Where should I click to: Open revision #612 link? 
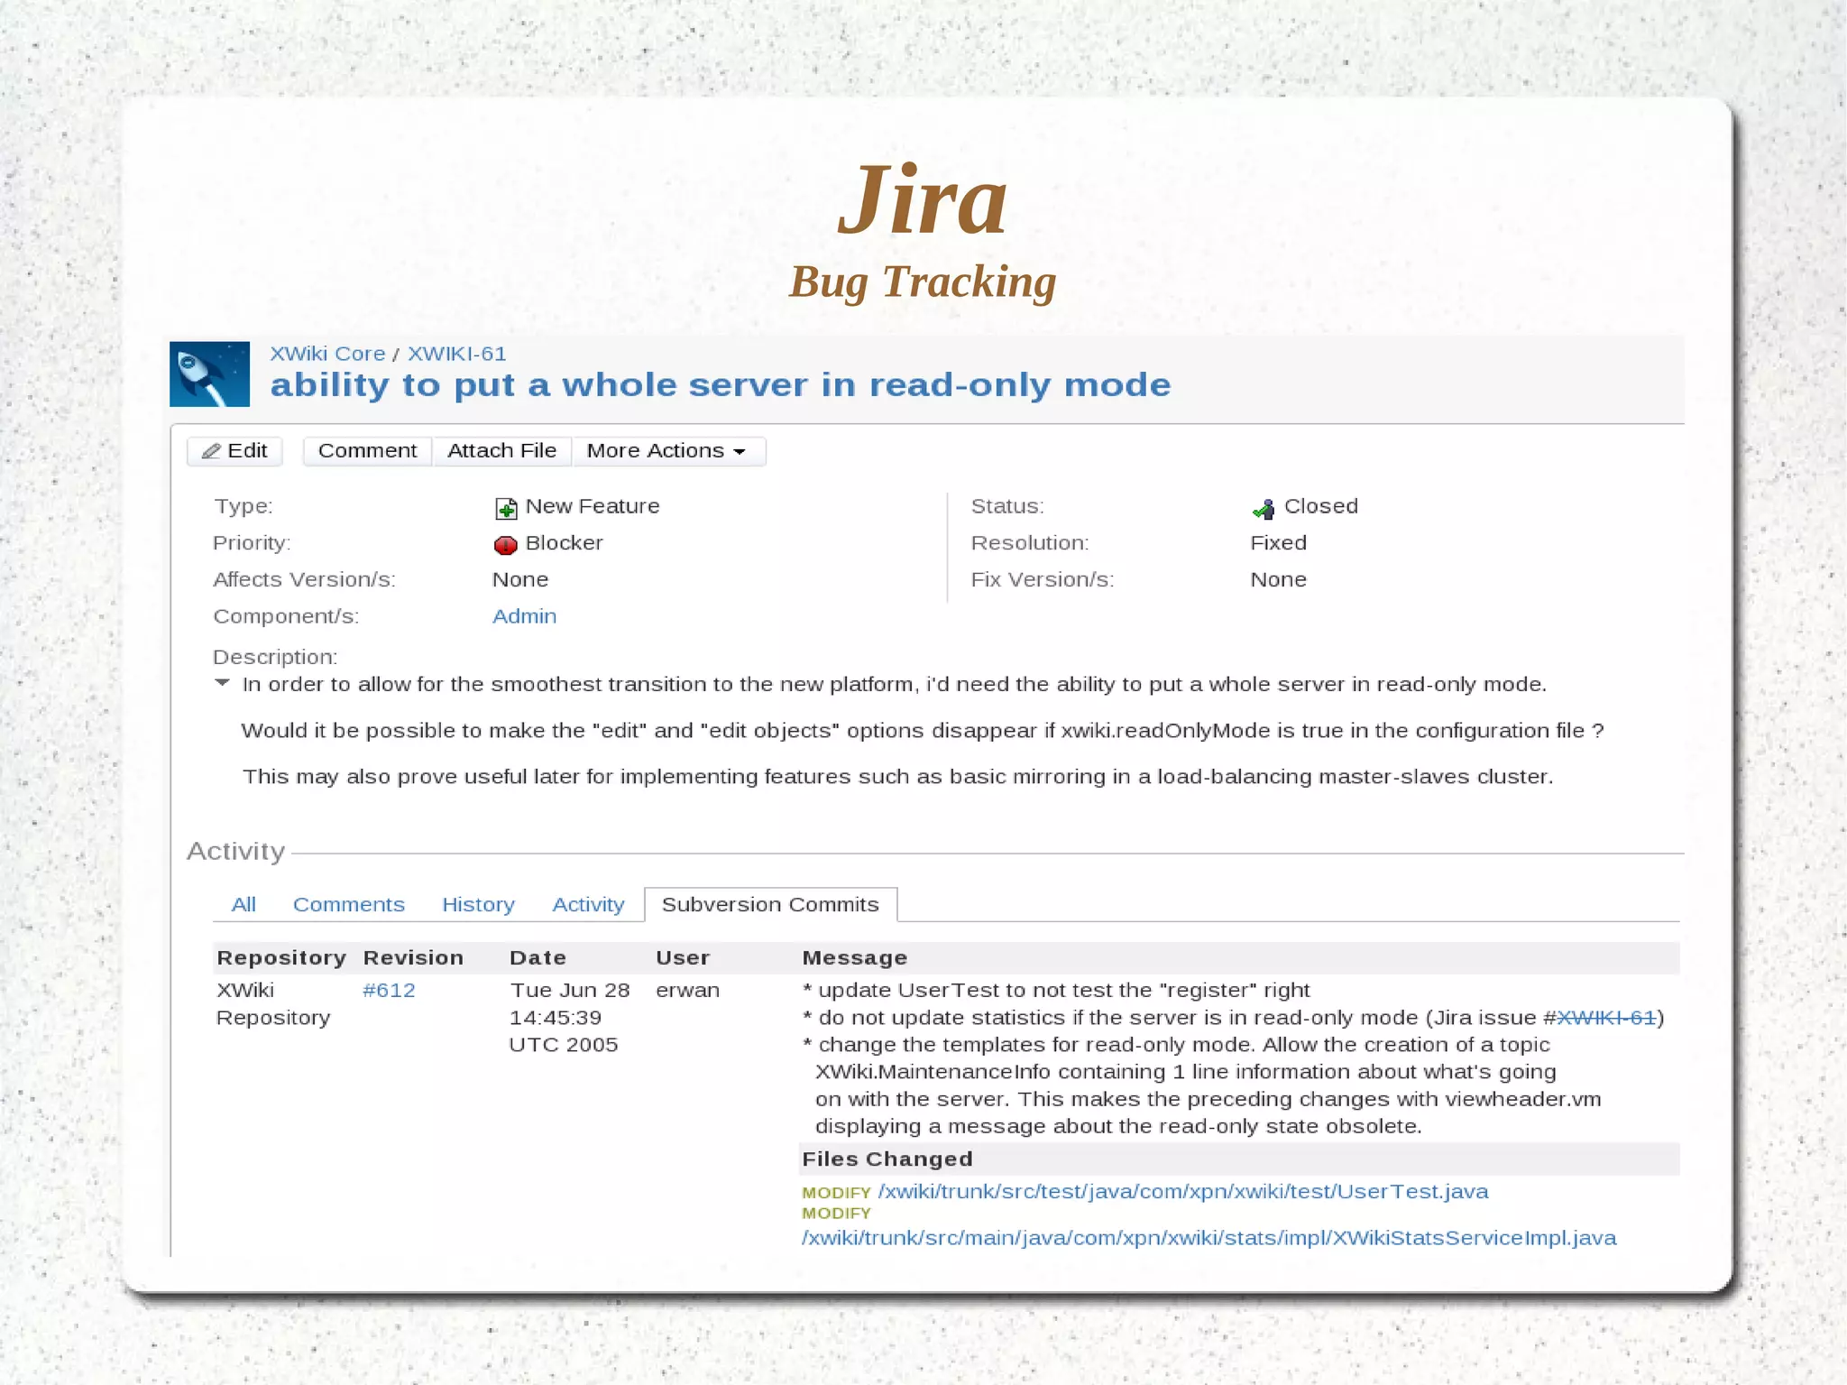(x=389, y=990)
